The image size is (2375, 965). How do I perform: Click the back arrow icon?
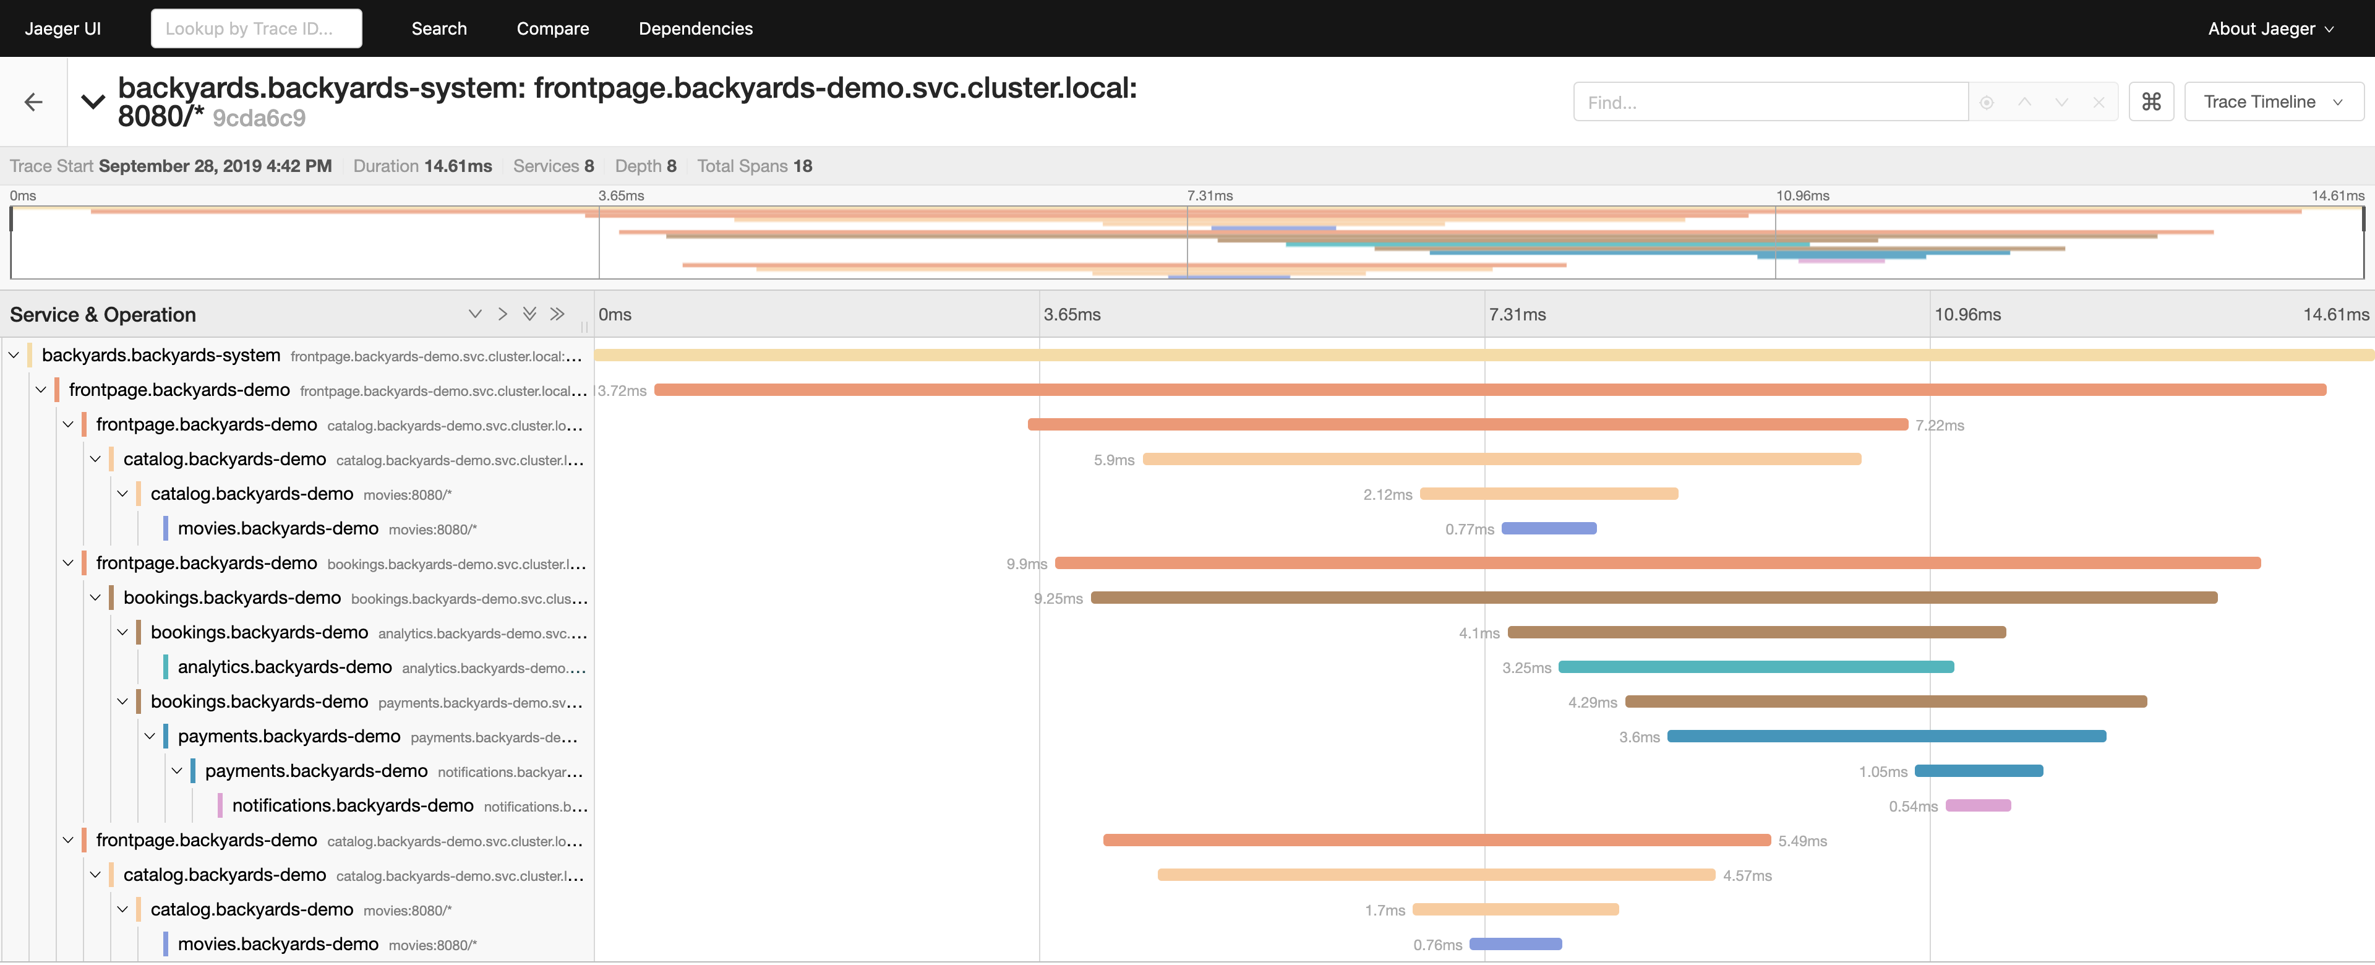pyautogui.click(x=33, y=101)
